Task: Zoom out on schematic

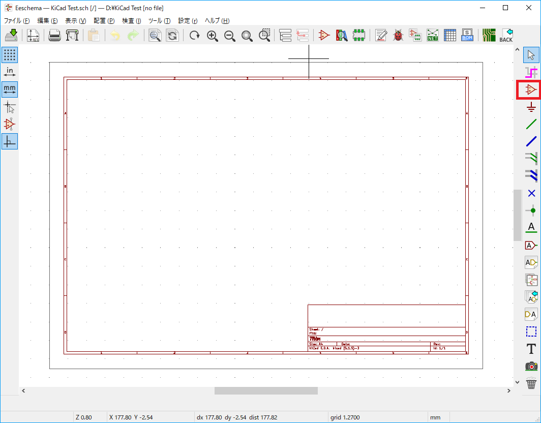Action: 229,35
